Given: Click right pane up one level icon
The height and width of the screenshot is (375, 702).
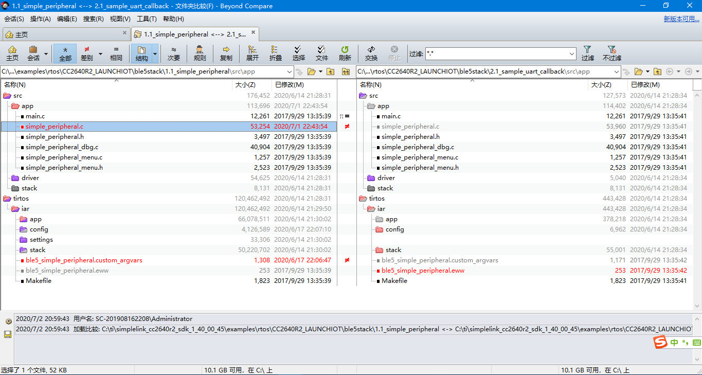Looking at the screenshot, I should 657,72.
